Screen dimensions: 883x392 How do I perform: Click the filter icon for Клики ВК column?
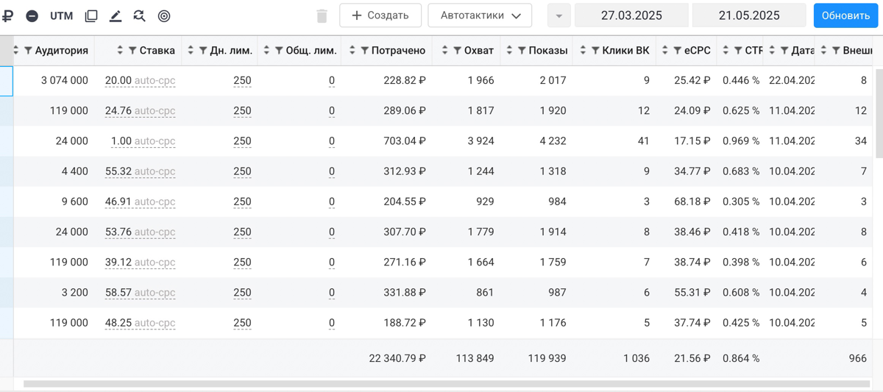click(x=595, y=51)
